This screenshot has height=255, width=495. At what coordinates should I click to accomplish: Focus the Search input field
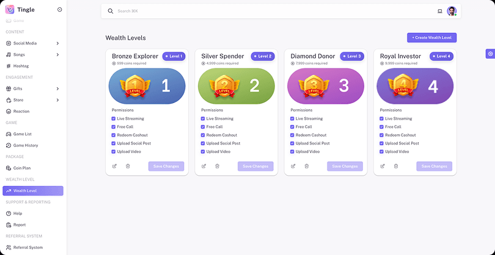tap(274, 11)
